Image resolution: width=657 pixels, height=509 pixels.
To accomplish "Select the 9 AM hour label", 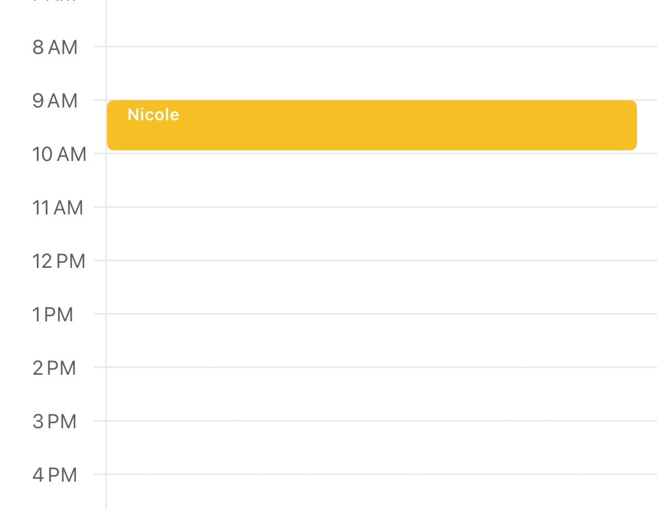I will click(x=55, y=101).
